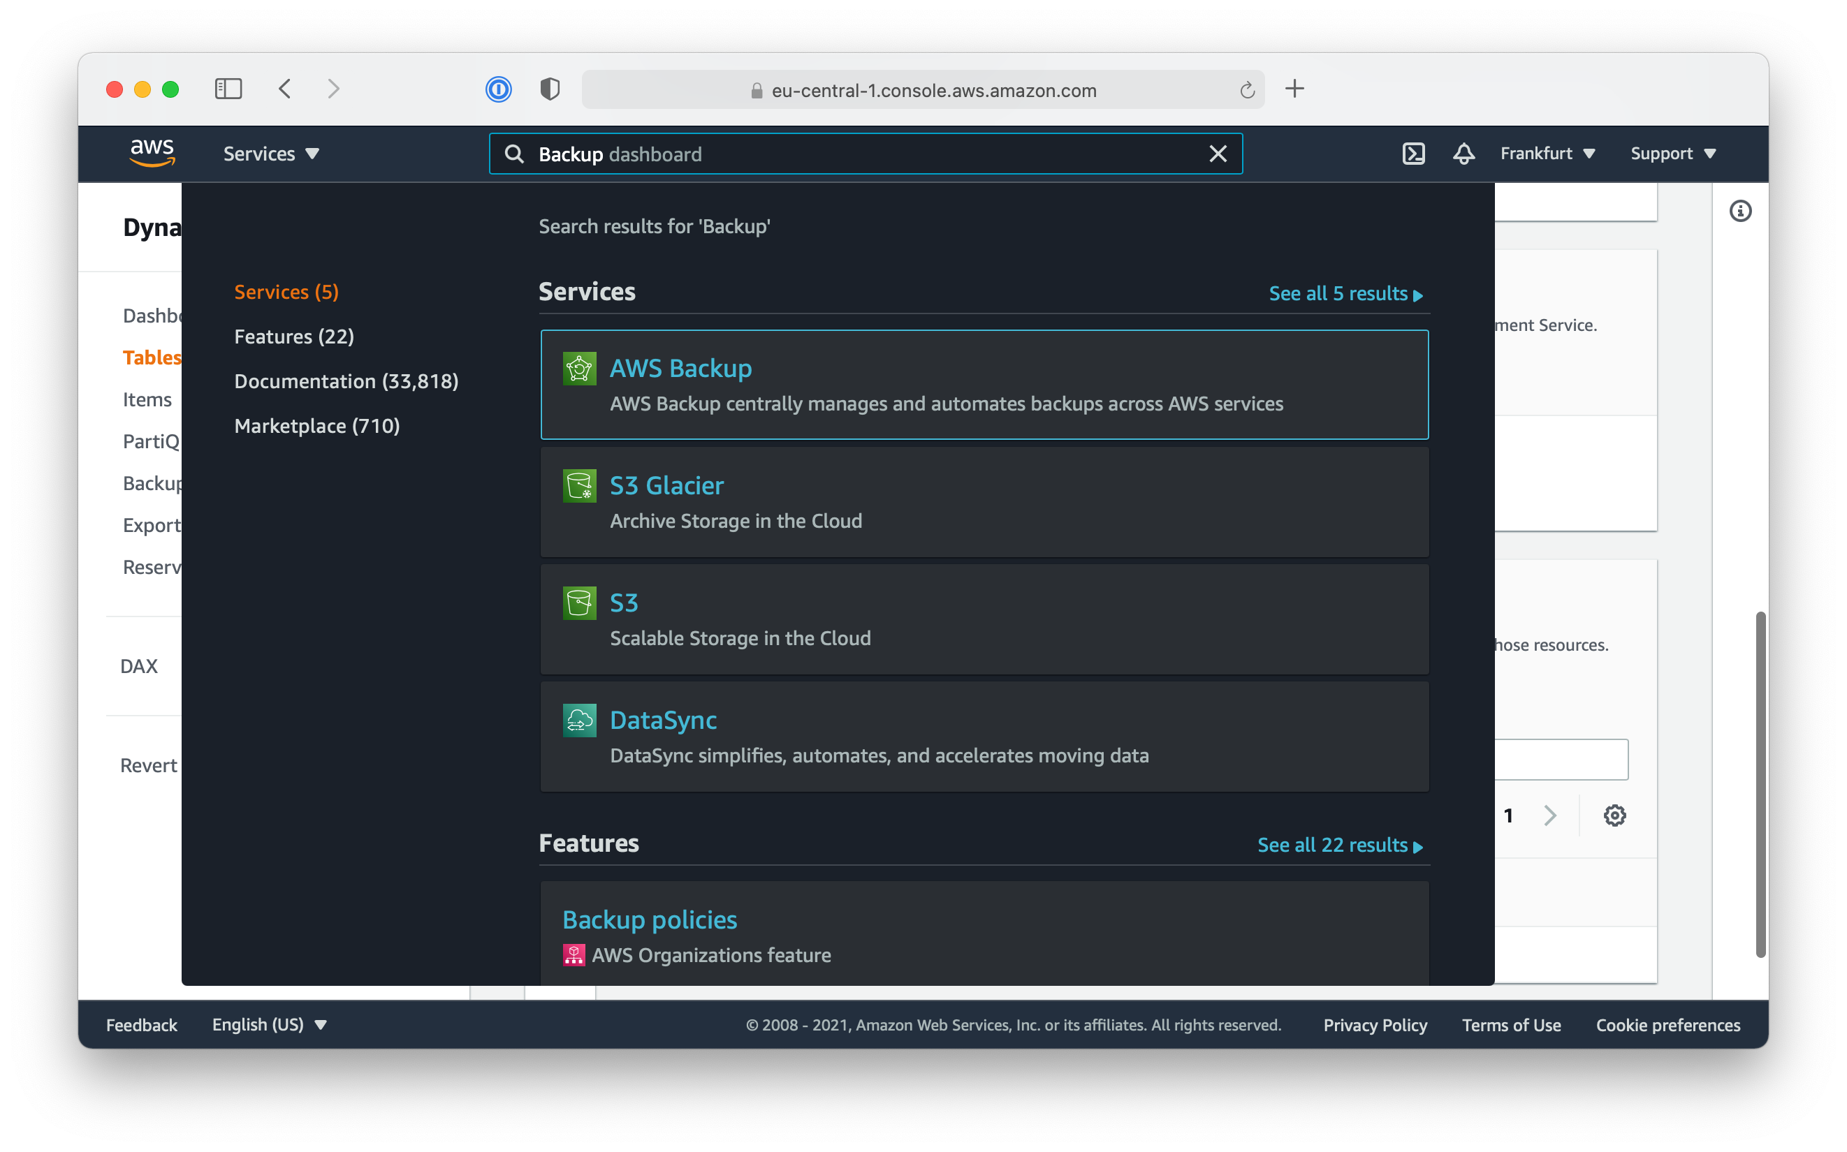Select Items in DynamoDB sidebar

147,399
